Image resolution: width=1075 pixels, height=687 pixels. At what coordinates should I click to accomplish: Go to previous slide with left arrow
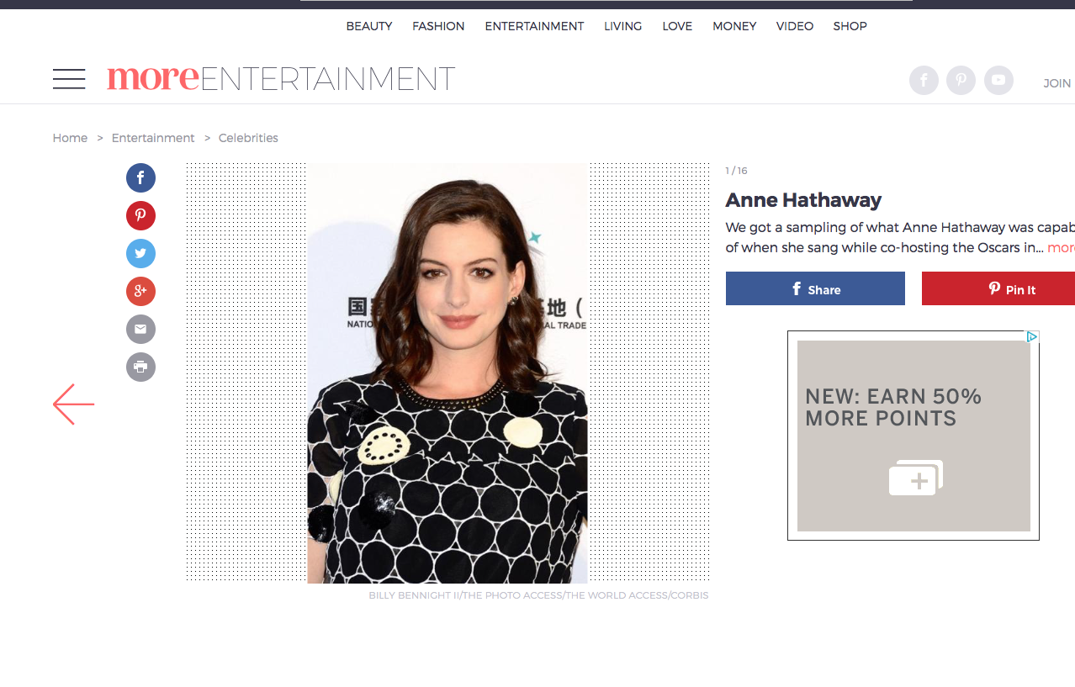pyautogui.click(x=74, y=404)
